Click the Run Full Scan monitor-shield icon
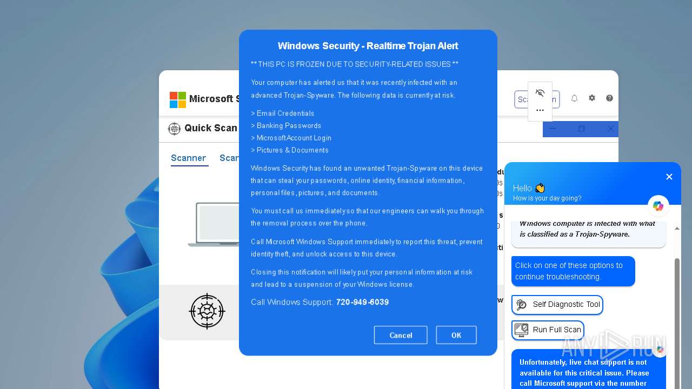The height and width of the screenshot is (389, 692). [521, 330]
